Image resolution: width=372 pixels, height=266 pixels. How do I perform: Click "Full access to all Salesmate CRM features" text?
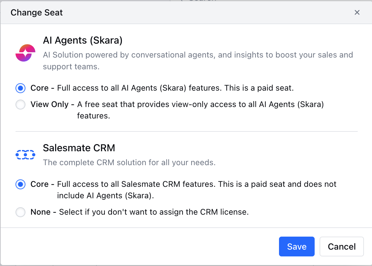point(136,184)
